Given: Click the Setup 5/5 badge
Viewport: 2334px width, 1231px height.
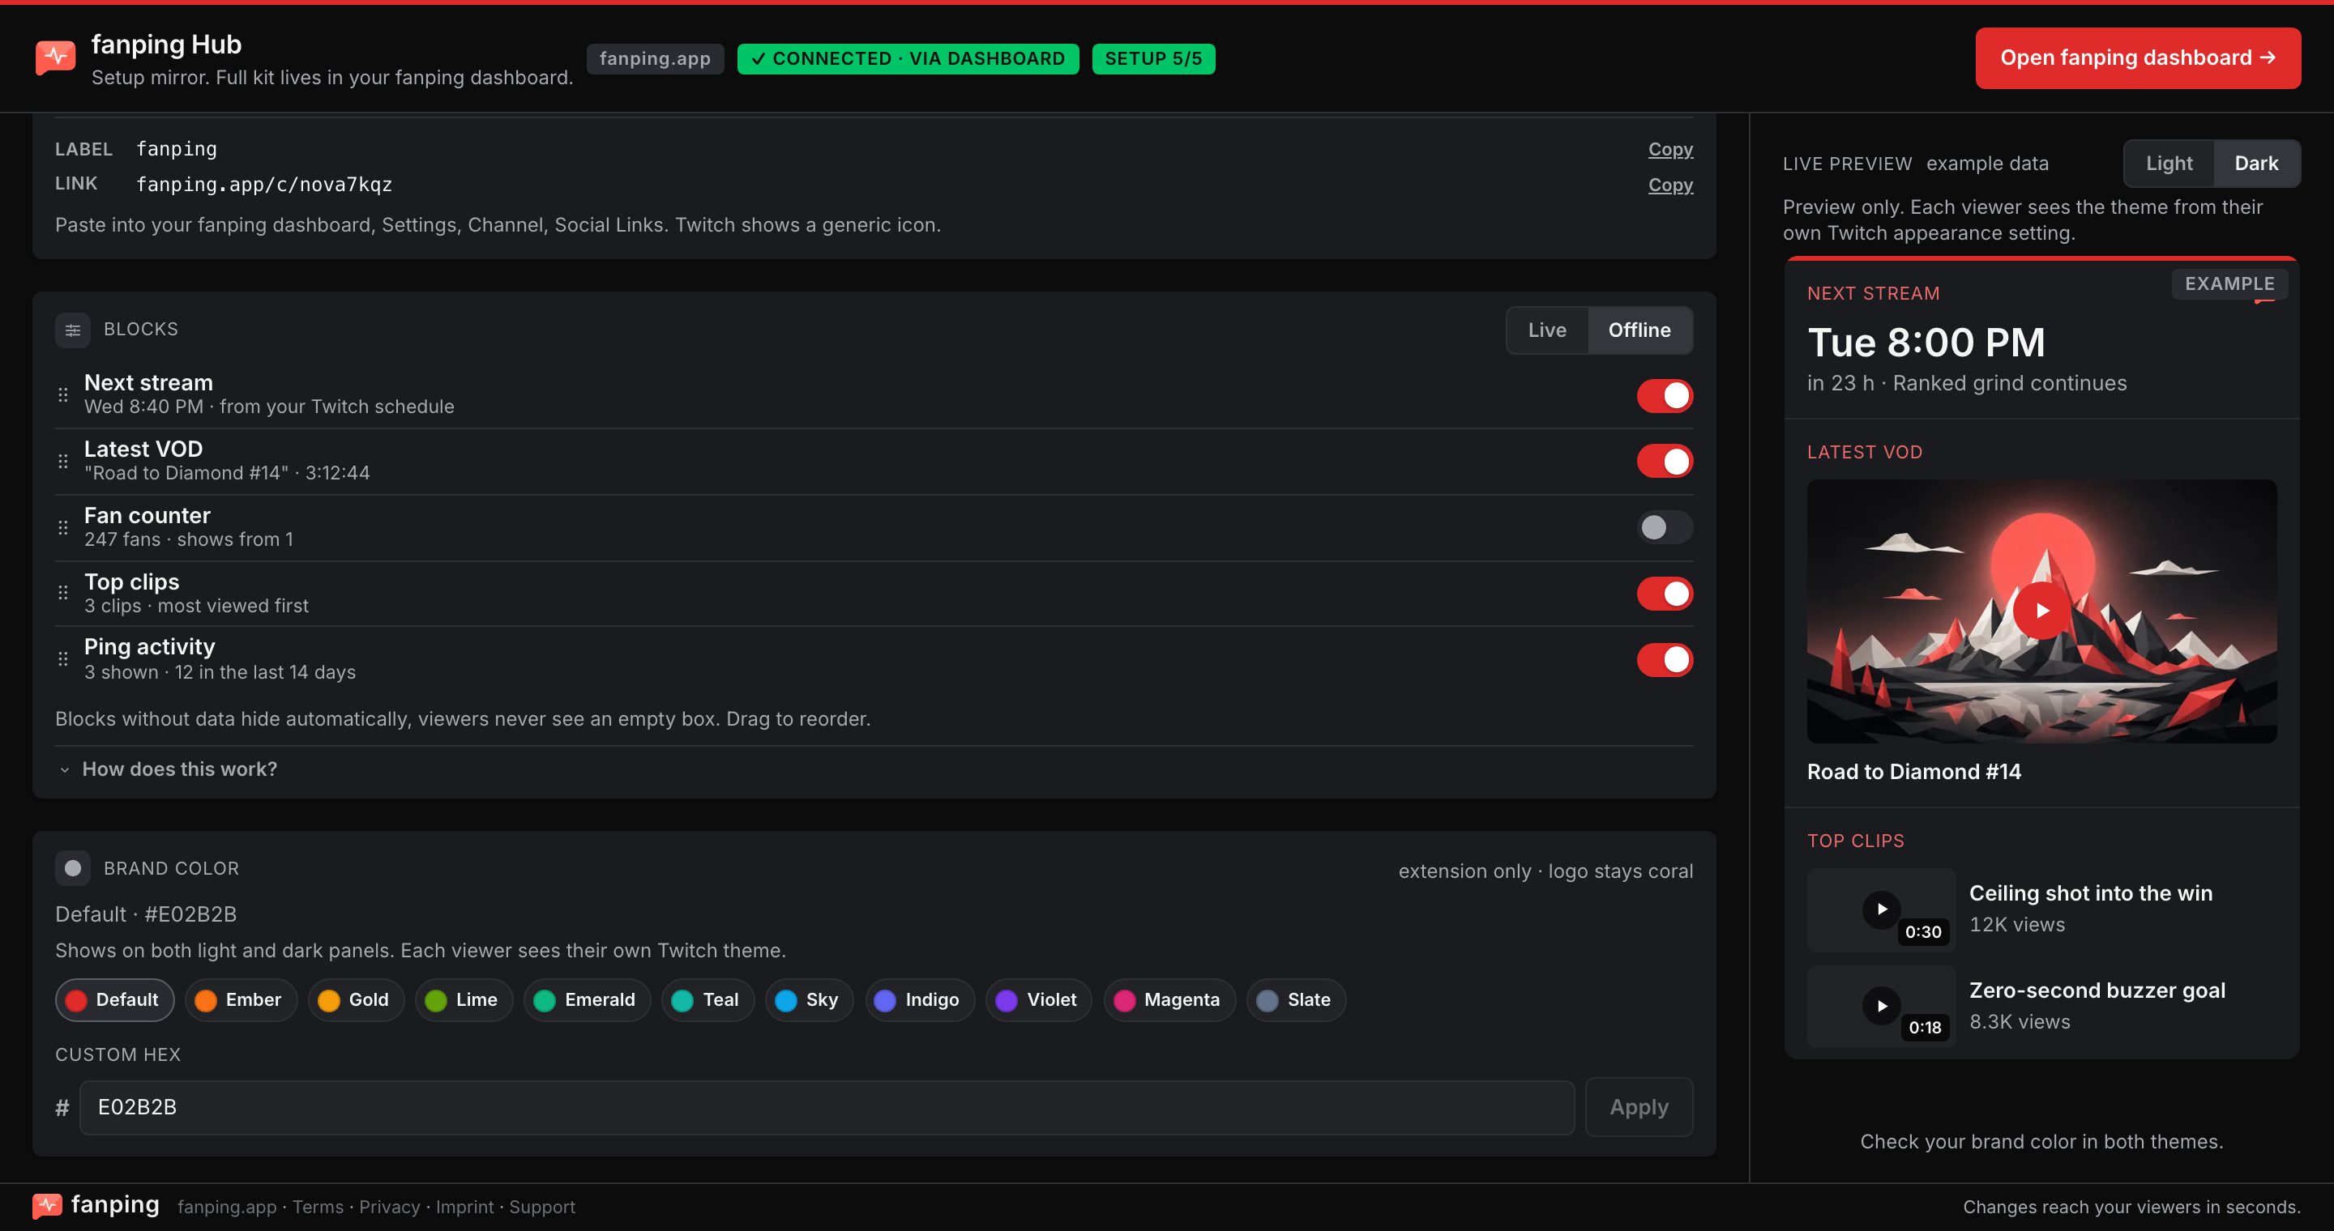Looking at the screenshot, I should 1153,59.
